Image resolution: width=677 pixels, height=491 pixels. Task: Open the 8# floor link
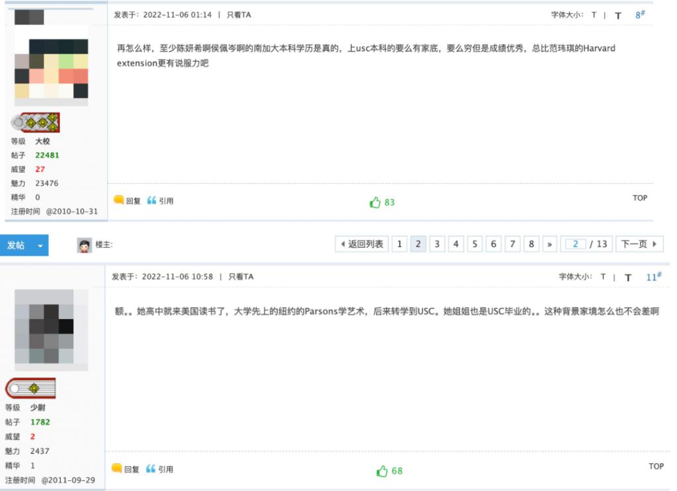(640, 15)
